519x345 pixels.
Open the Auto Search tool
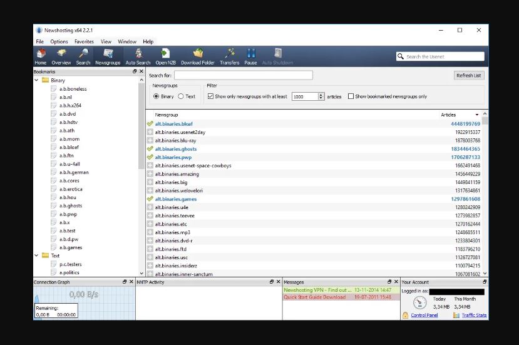coord(138,56)
